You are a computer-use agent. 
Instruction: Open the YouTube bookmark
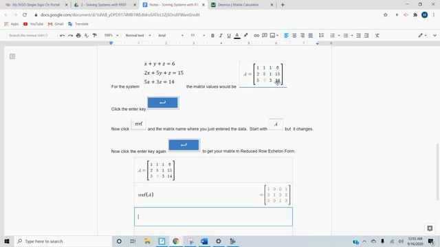(34, 24)
